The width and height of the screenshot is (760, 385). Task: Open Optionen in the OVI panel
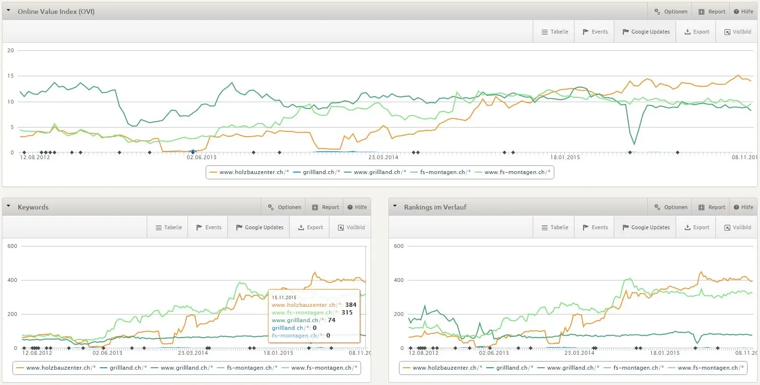671,12
